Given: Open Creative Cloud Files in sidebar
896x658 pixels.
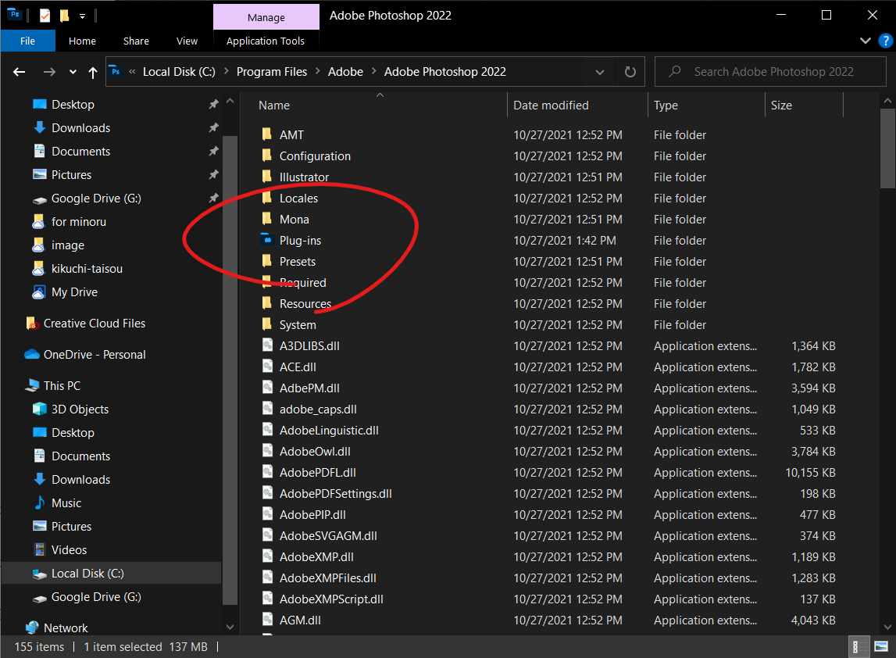Looking at the screenshot, I should (x=95, y=324).
